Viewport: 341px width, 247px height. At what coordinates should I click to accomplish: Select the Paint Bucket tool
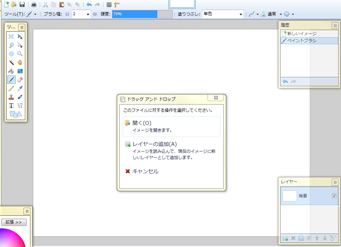11,71
